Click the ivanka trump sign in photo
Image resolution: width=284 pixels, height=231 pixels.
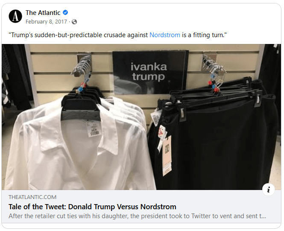(x=148, y=71)
